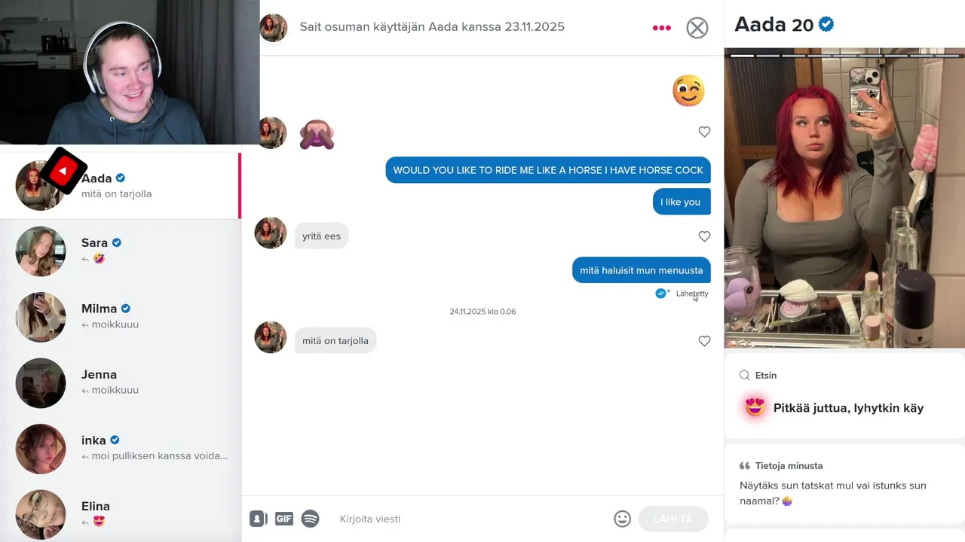
Task: Open the contact card share icon
Action: 258,519
